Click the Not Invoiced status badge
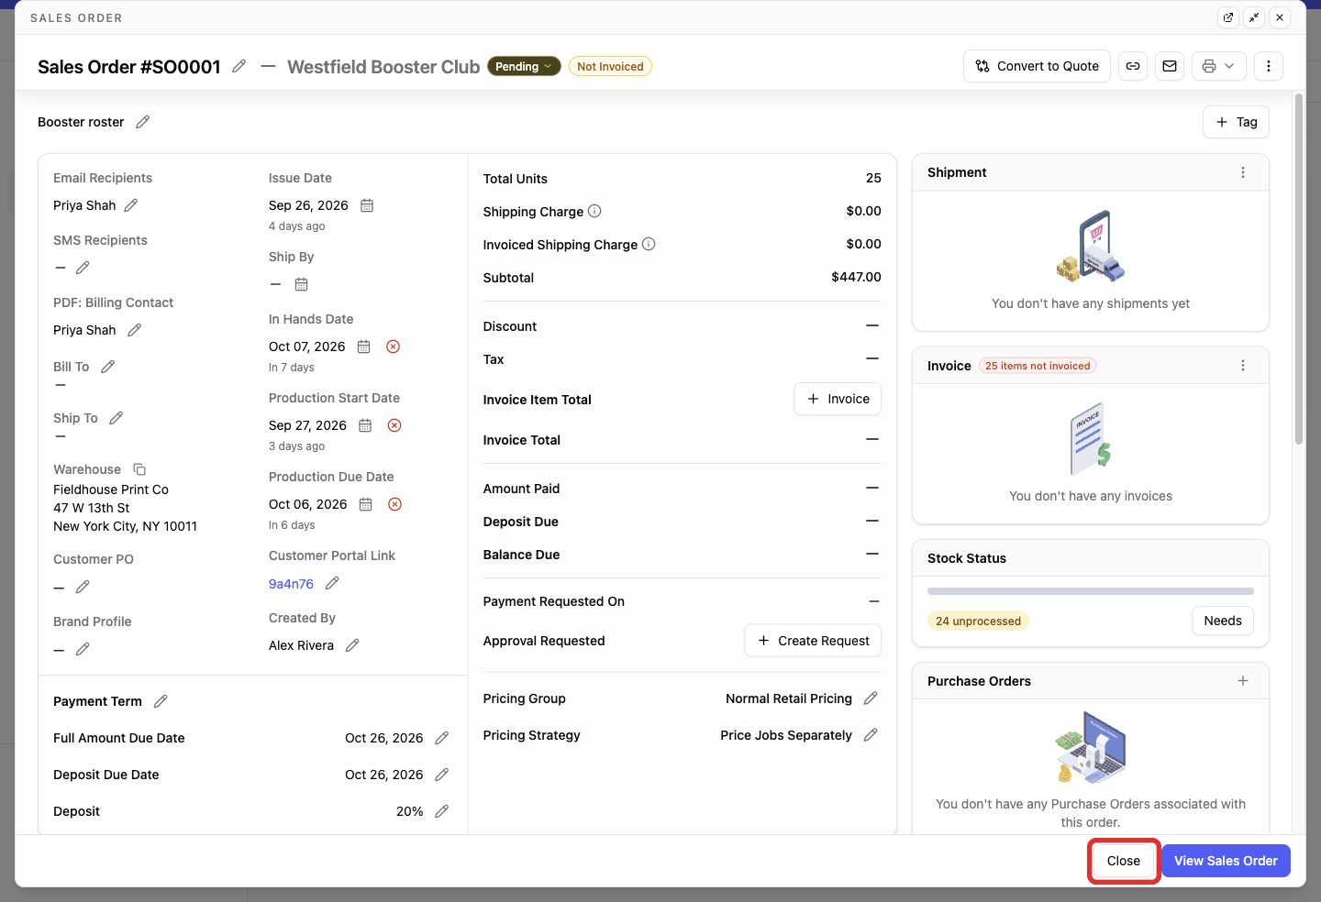 pos(610,66)
